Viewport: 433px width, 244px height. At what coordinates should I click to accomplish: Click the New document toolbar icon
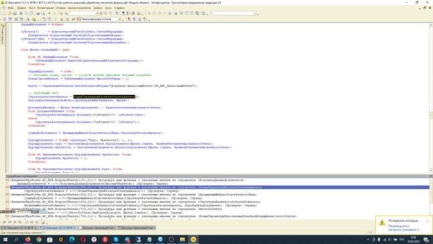4,14
